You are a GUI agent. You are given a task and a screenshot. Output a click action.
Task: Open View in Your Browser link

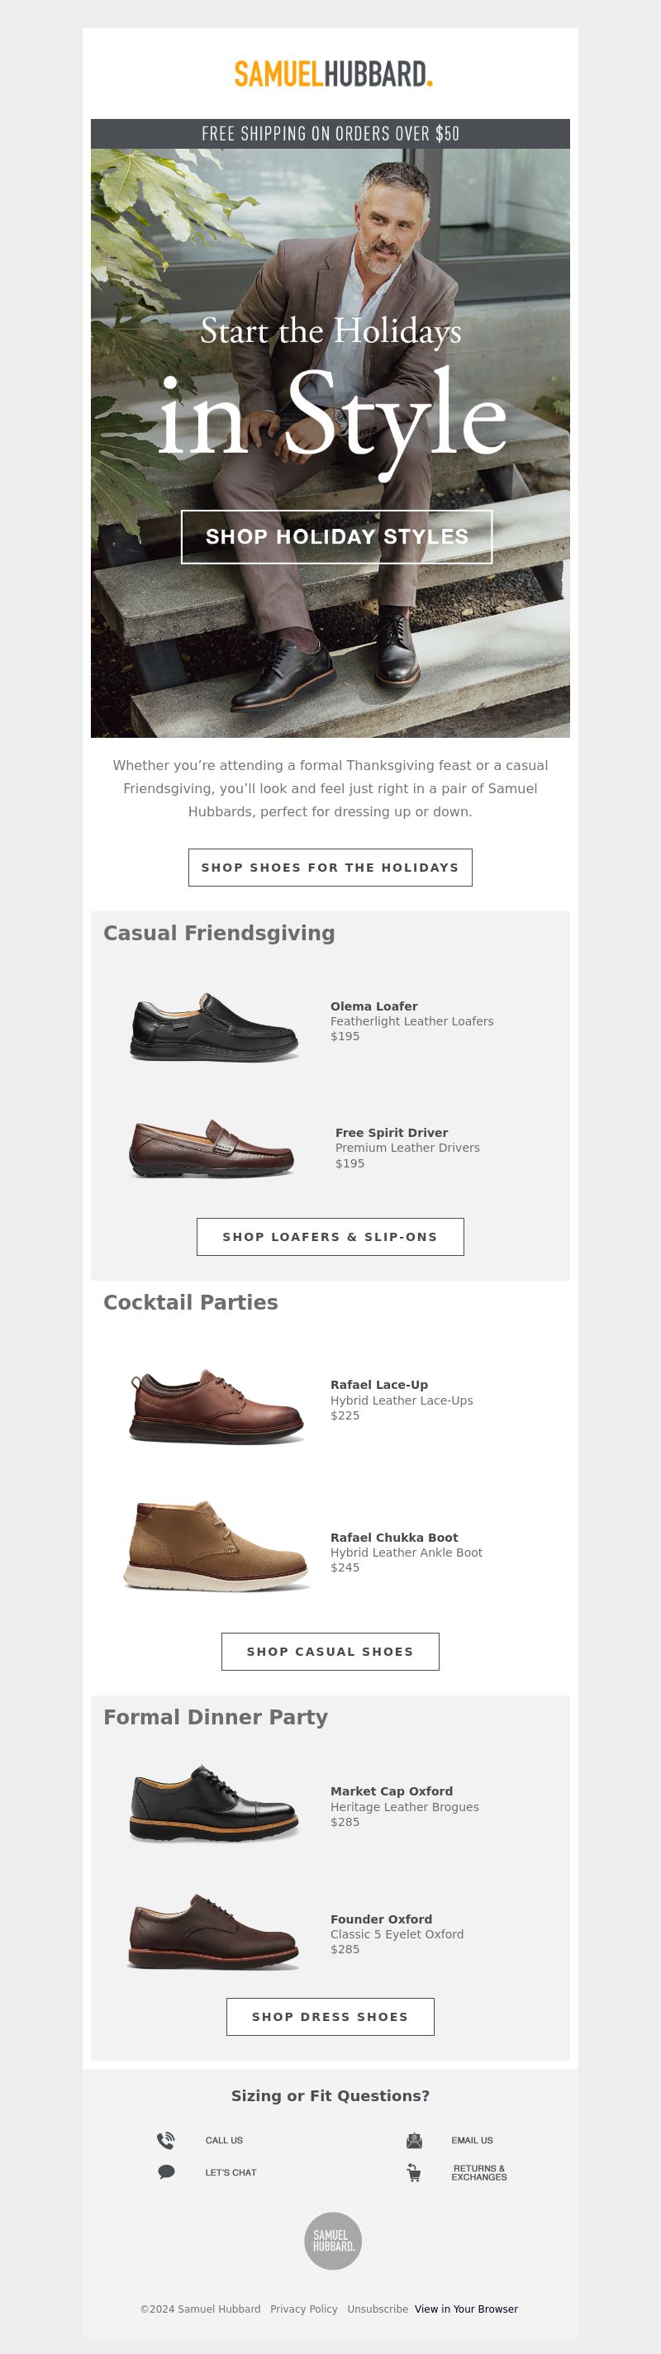[466, 2309]
